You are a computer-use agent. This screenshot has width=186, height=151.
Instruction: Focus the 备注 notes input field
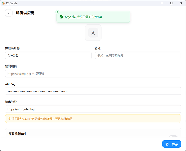point(138,56)
